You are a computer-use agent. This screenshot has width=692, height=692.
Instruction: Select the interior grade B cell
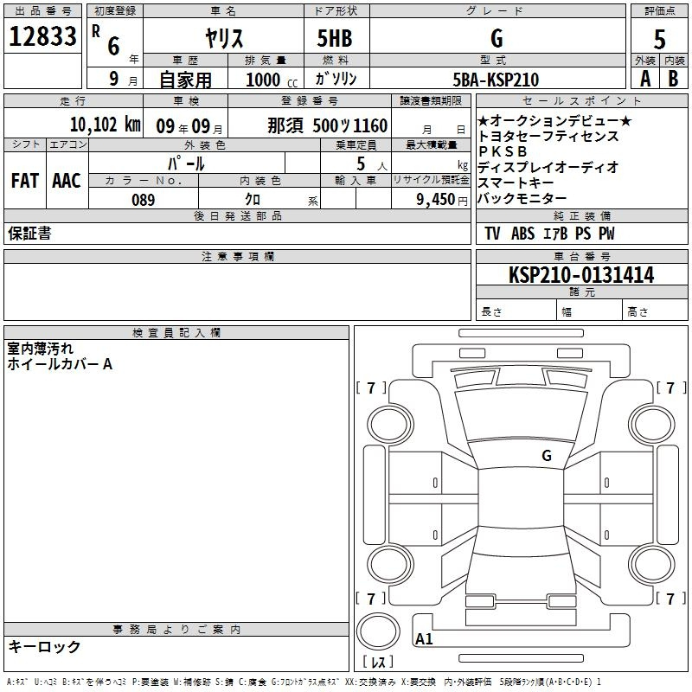pyautogui.click(x=673, y=79)
